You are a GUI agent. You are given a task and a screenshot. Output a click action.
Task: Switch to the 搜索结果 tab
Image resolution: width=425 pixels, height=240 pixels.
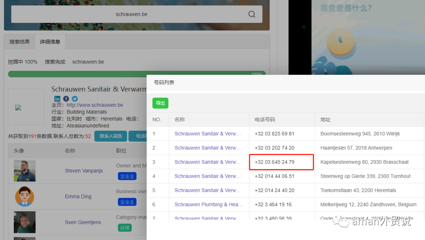[20, 42]
